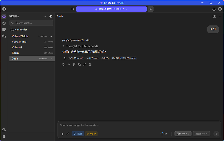Open the Downloads icon
This screenshot has height=141, width=224.
214,9
